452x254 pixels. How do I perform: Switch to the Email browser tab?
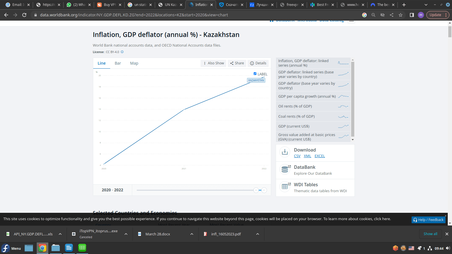pyautogui.click(x=18, y=5)
